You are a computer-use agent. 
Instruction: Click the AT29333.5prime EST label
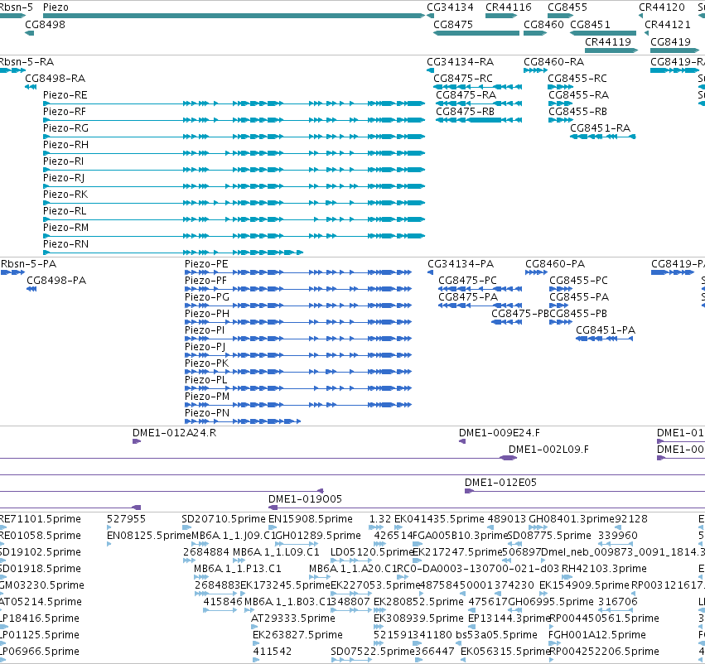[x=292, y=618]
